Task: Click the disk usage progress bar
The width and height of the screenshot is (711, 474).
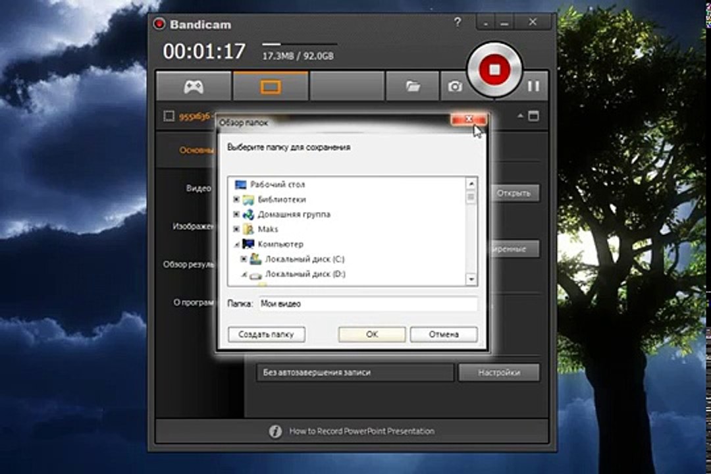Action: (300, 45)
